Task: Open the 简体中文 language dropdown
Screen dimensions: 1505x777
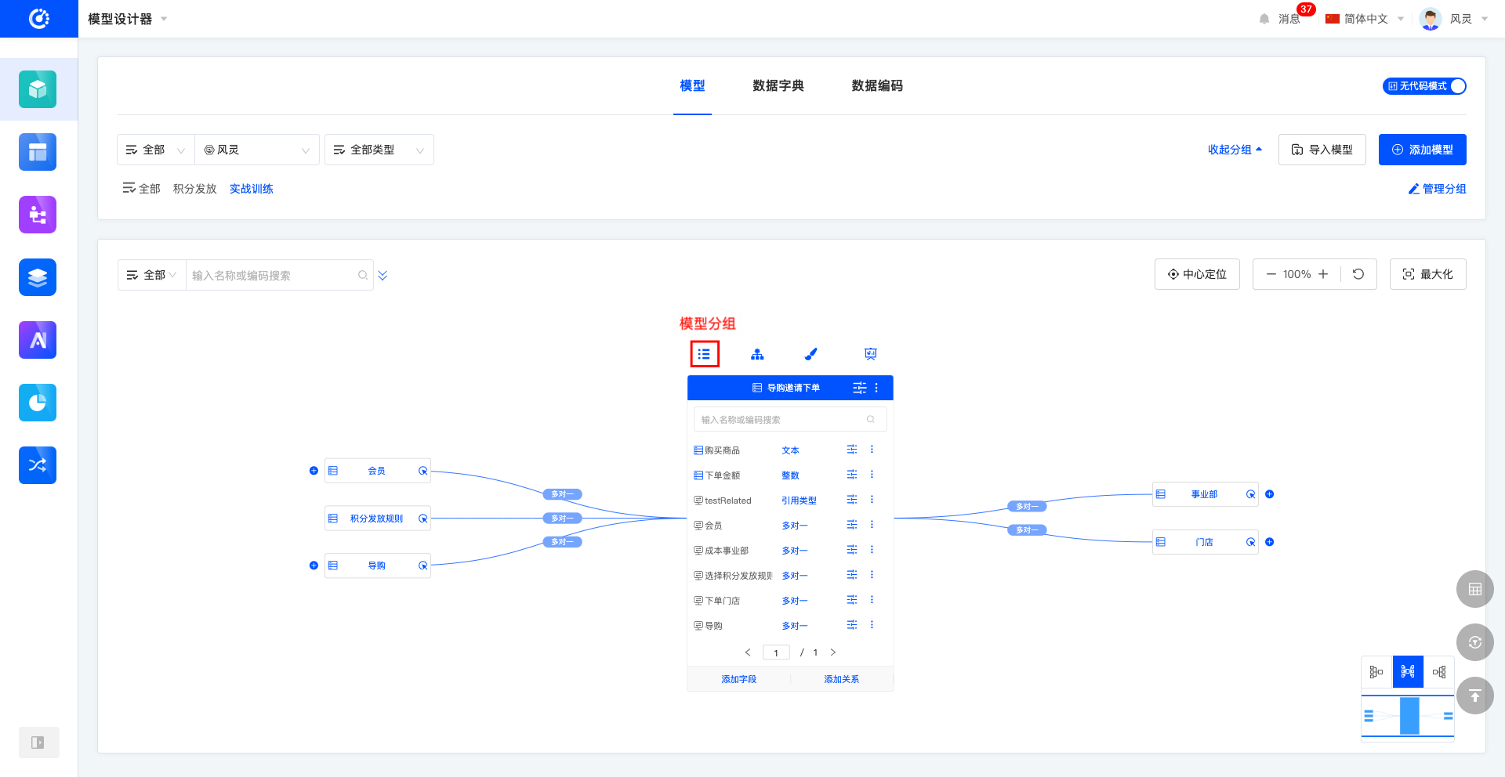Action: coord(1365,19)
